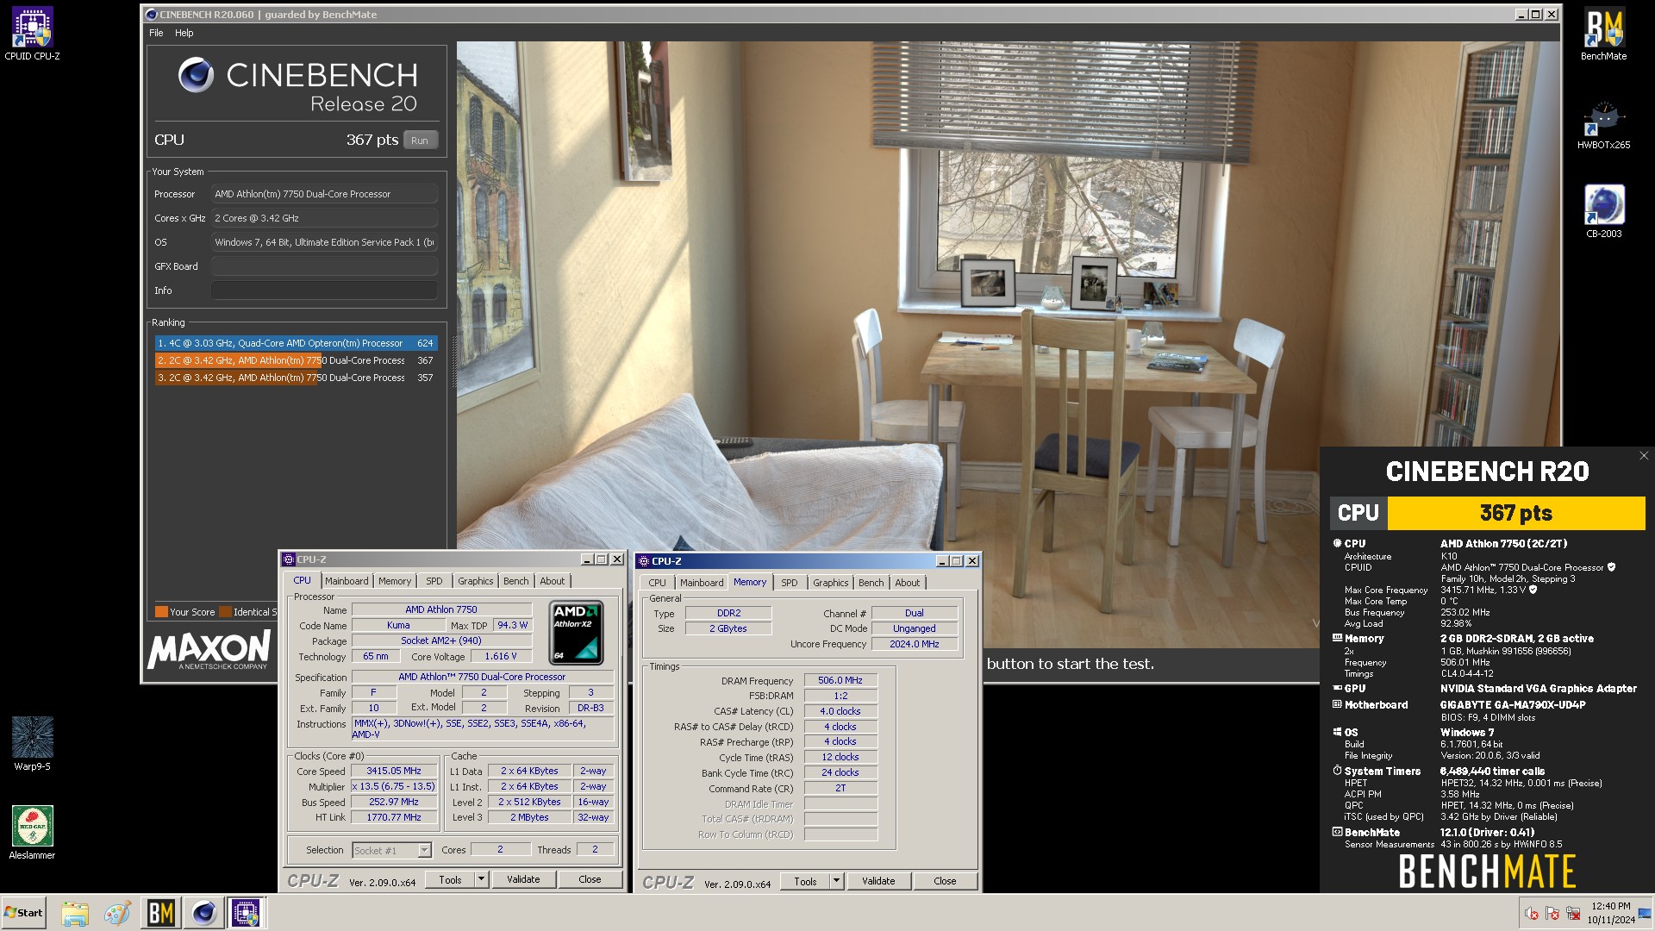Click the Windows Start button

pyautogui.click(x=24, y=913)
